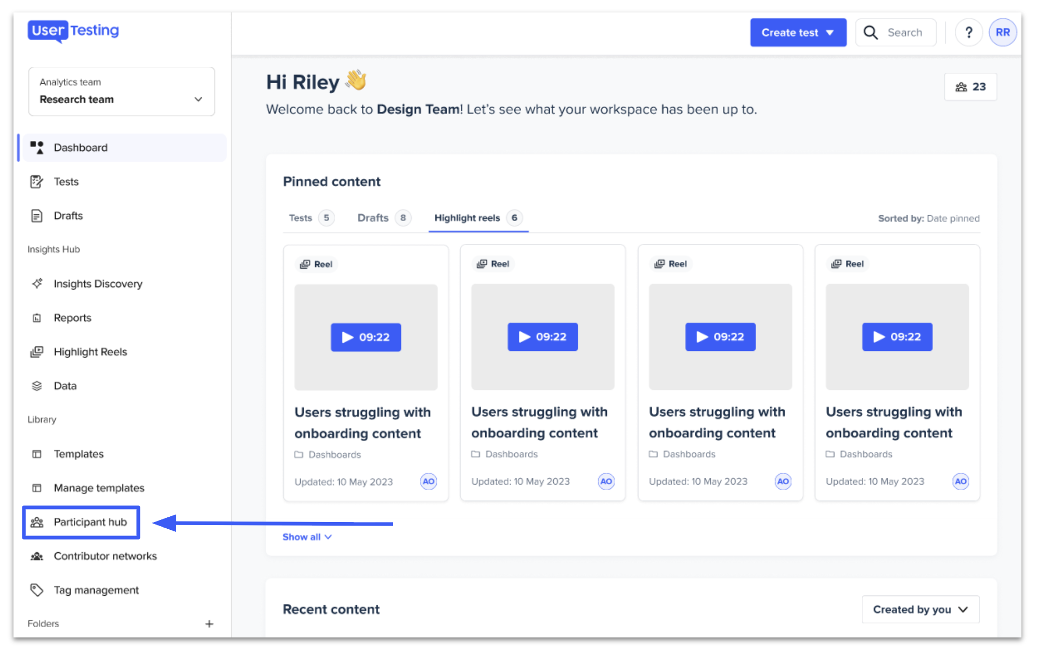This screenshot has height=653, width=1038.
Task: Open the fourth reel's title link
Action: [894, 423]
